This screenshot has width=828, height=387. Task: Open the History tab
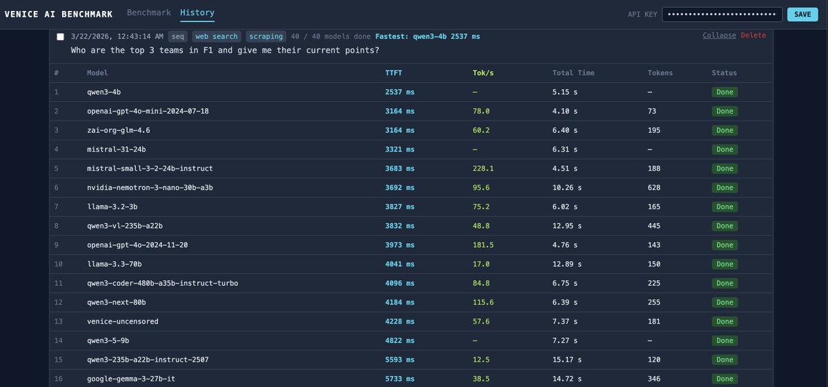click(x=197, y=12)
